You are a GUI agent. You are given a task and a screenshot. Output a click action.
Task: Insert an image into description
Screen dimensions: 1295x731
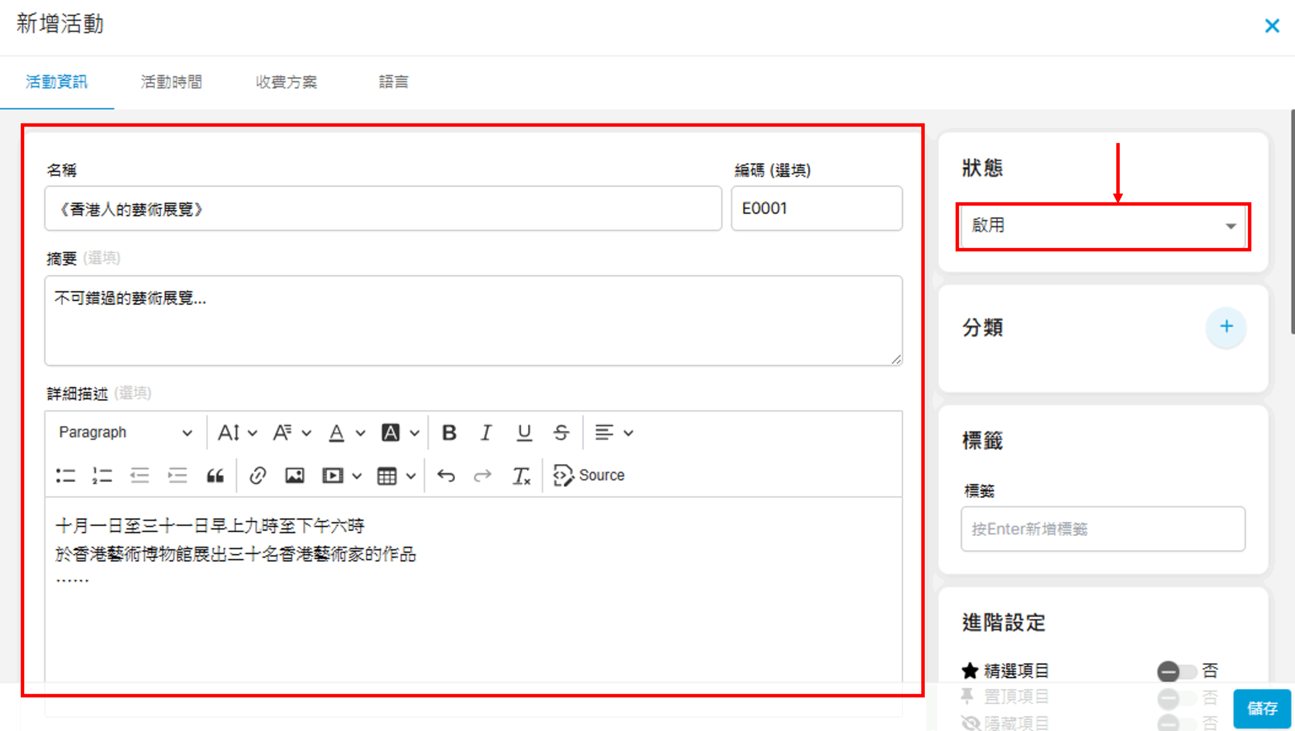[x=294, y=476]
